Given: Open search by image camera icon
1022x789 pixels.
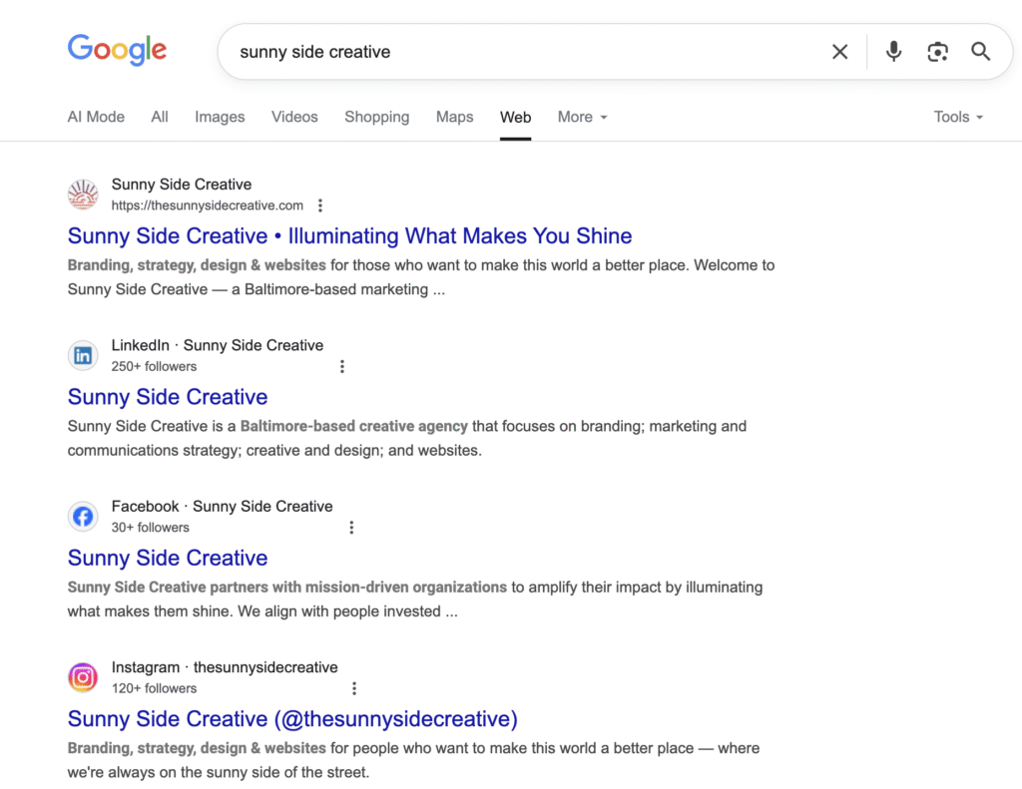Looking at the screenshot, I should [937, 52].
